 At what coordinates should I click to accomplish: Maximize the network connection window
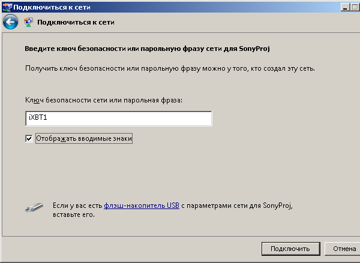(356, 7)
